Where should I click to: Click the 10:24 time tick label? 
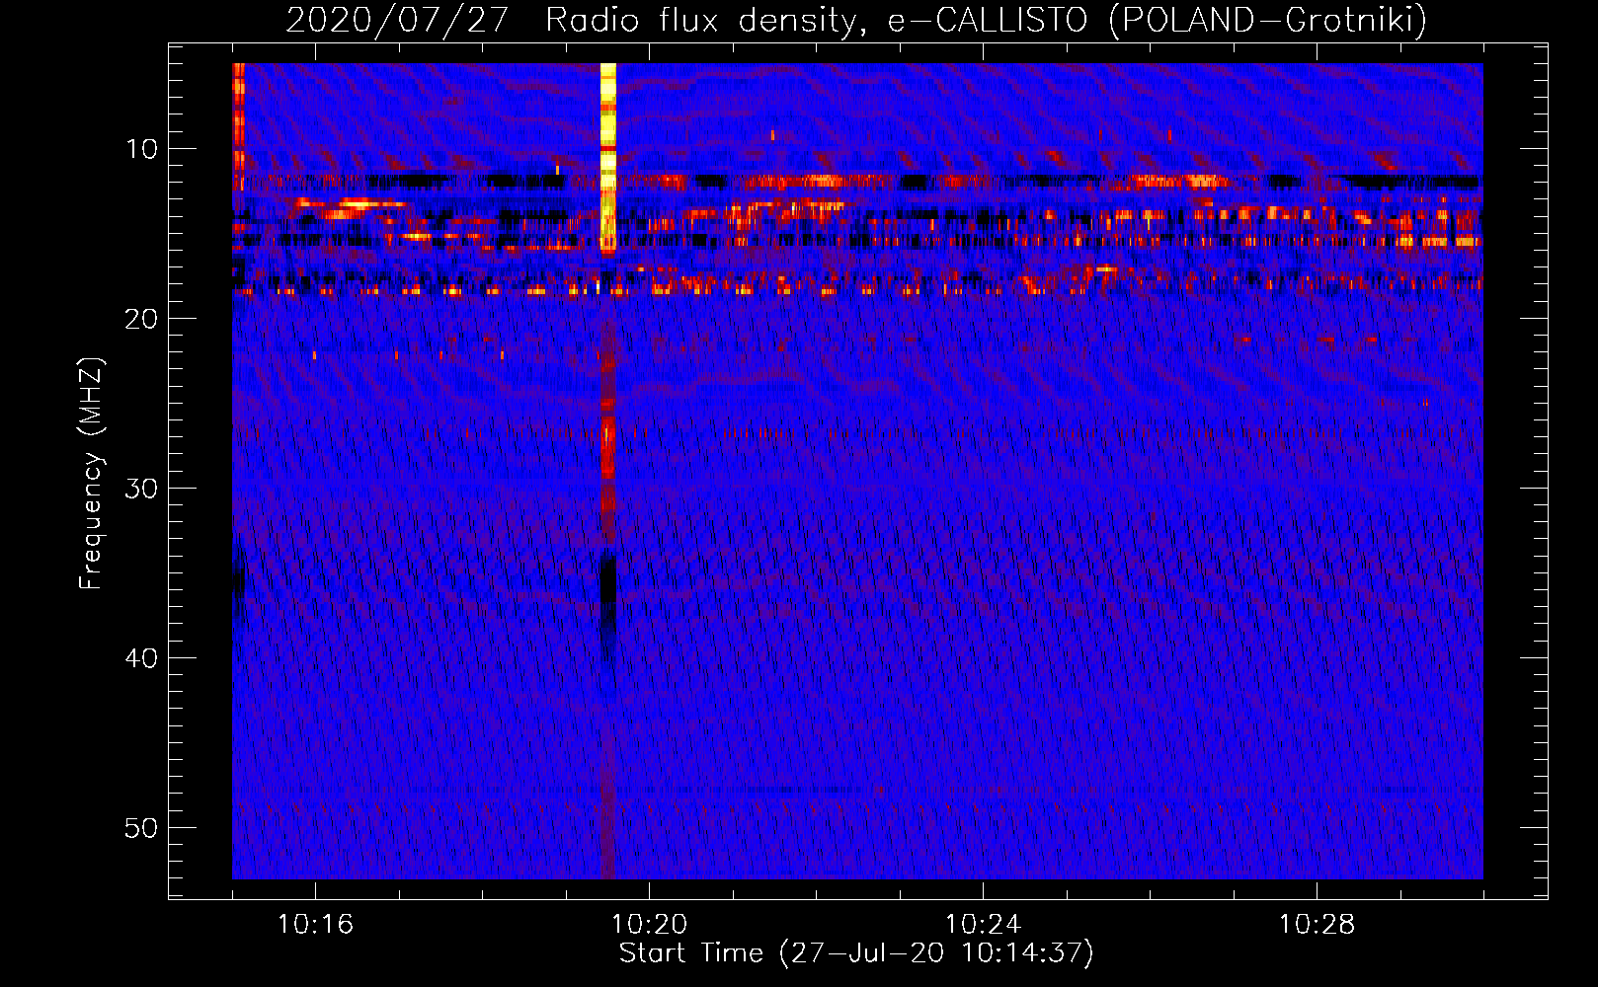(983, 924)
